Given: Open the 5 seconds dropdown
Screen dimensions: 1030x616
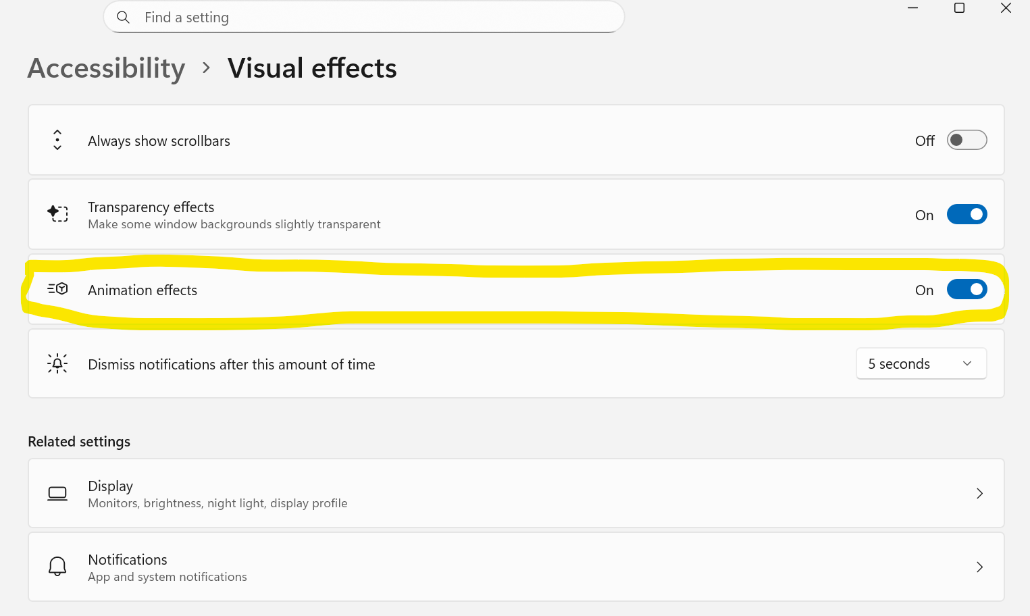Looking at the screenshot, I should coord(921,364).
